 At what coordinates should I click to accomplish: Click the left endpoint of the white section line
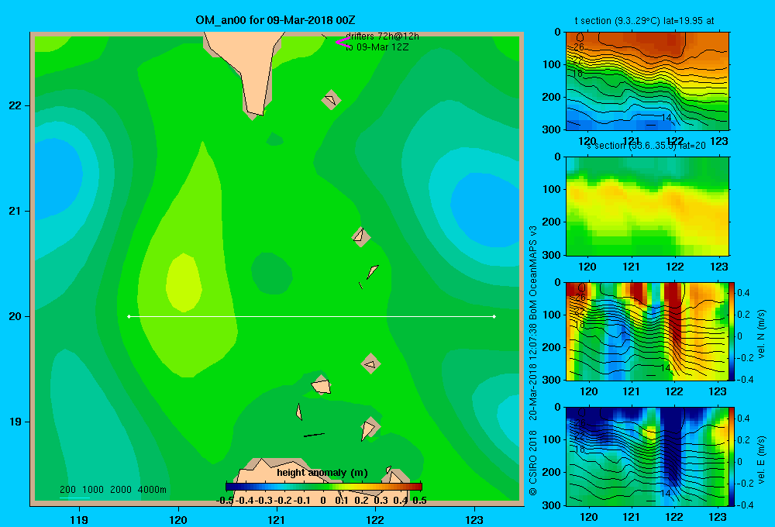tap(129, 316)
